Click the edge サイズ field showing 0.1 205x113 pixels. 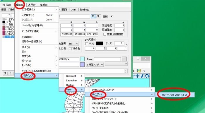tap(119, 43)
